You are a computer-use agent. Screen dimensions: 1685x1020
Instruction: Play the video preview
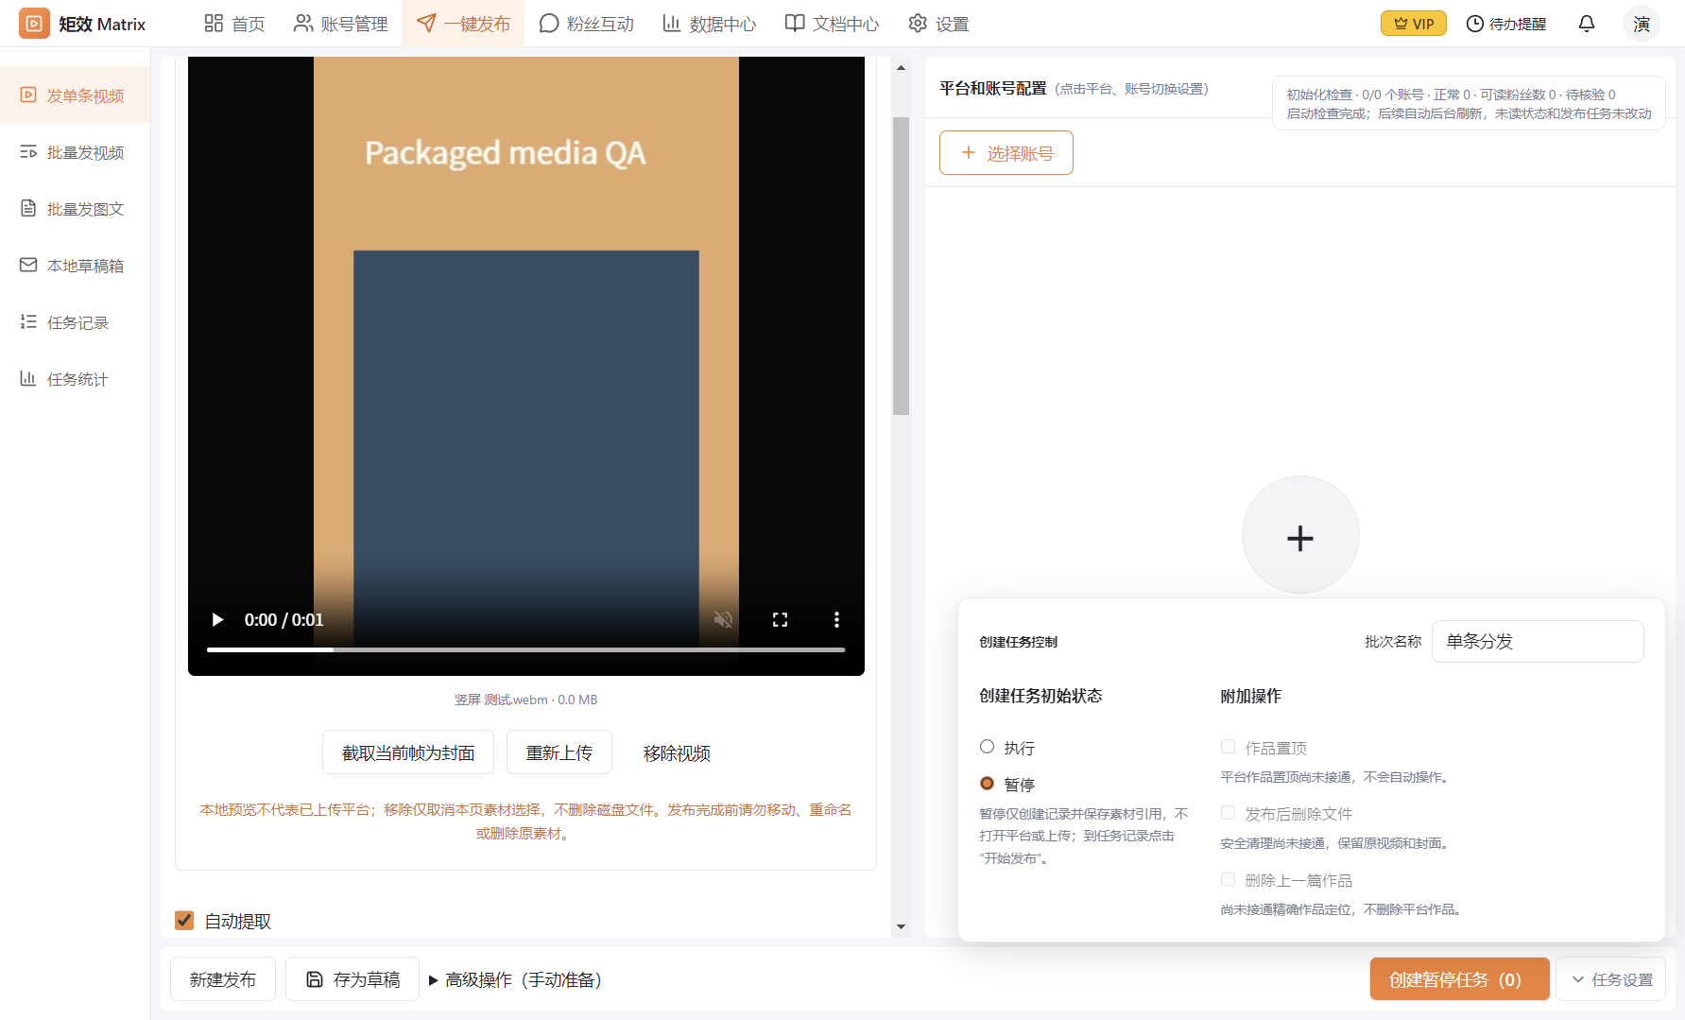[x=217, y=619]
